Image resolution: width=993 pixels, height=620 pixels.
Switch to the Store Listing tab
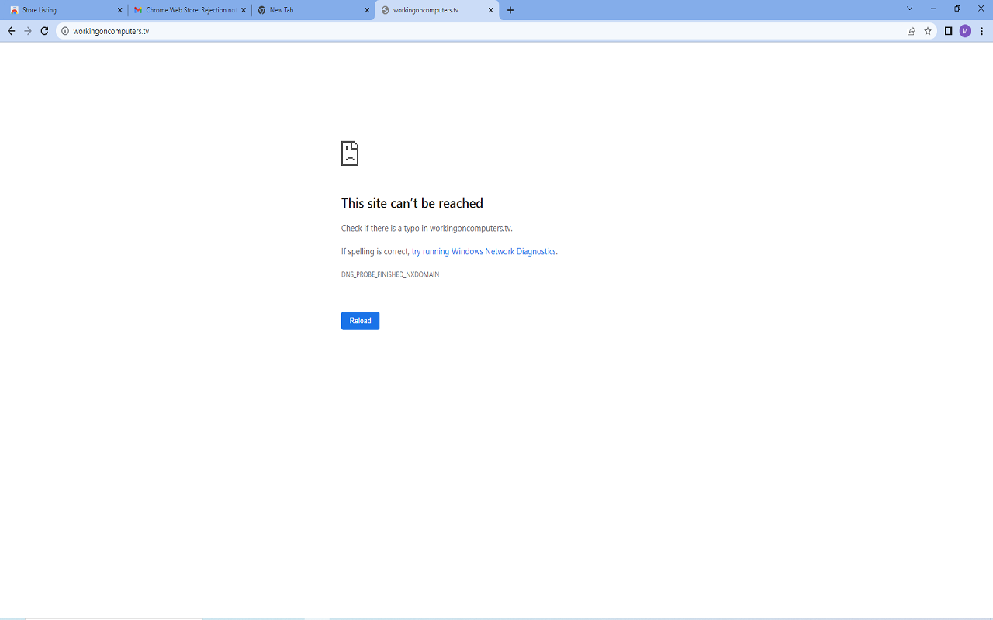[61, 10]
